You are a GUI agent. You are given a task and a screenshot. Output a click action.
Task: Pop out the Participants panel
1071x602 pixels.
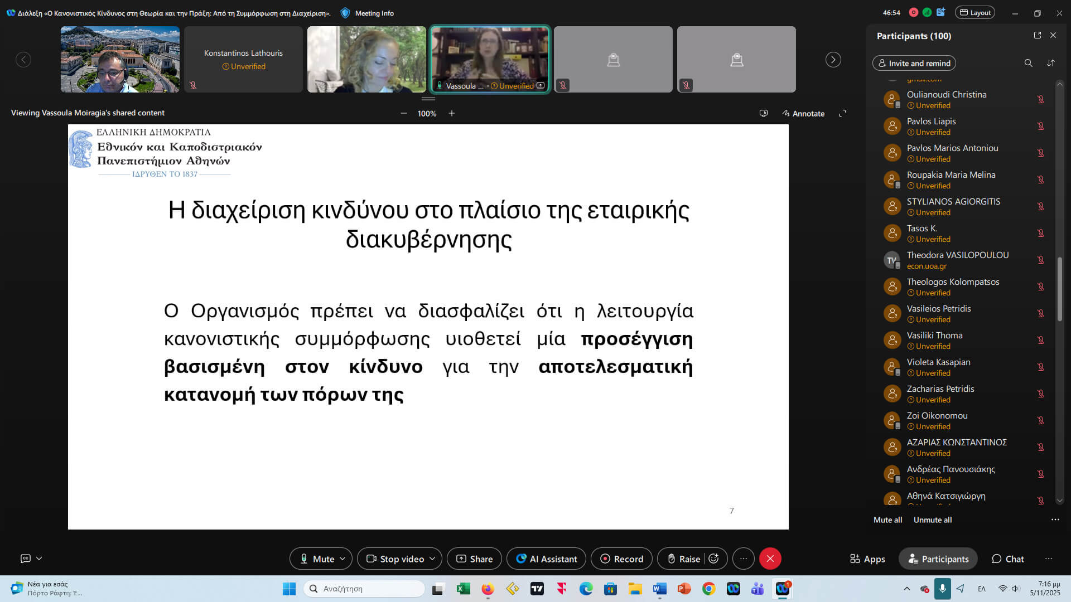tap(1038, 35)
